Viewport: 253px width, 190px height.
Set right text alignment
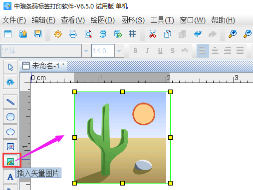tap(228, 51)
